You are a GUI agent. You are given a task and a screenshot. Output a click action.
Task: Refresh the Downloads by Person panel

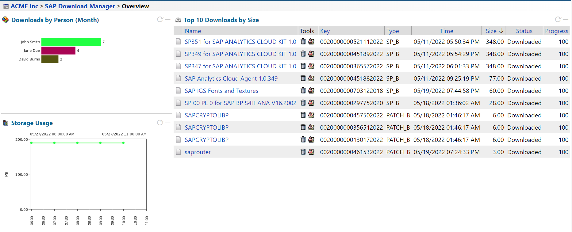coord(160,19)
